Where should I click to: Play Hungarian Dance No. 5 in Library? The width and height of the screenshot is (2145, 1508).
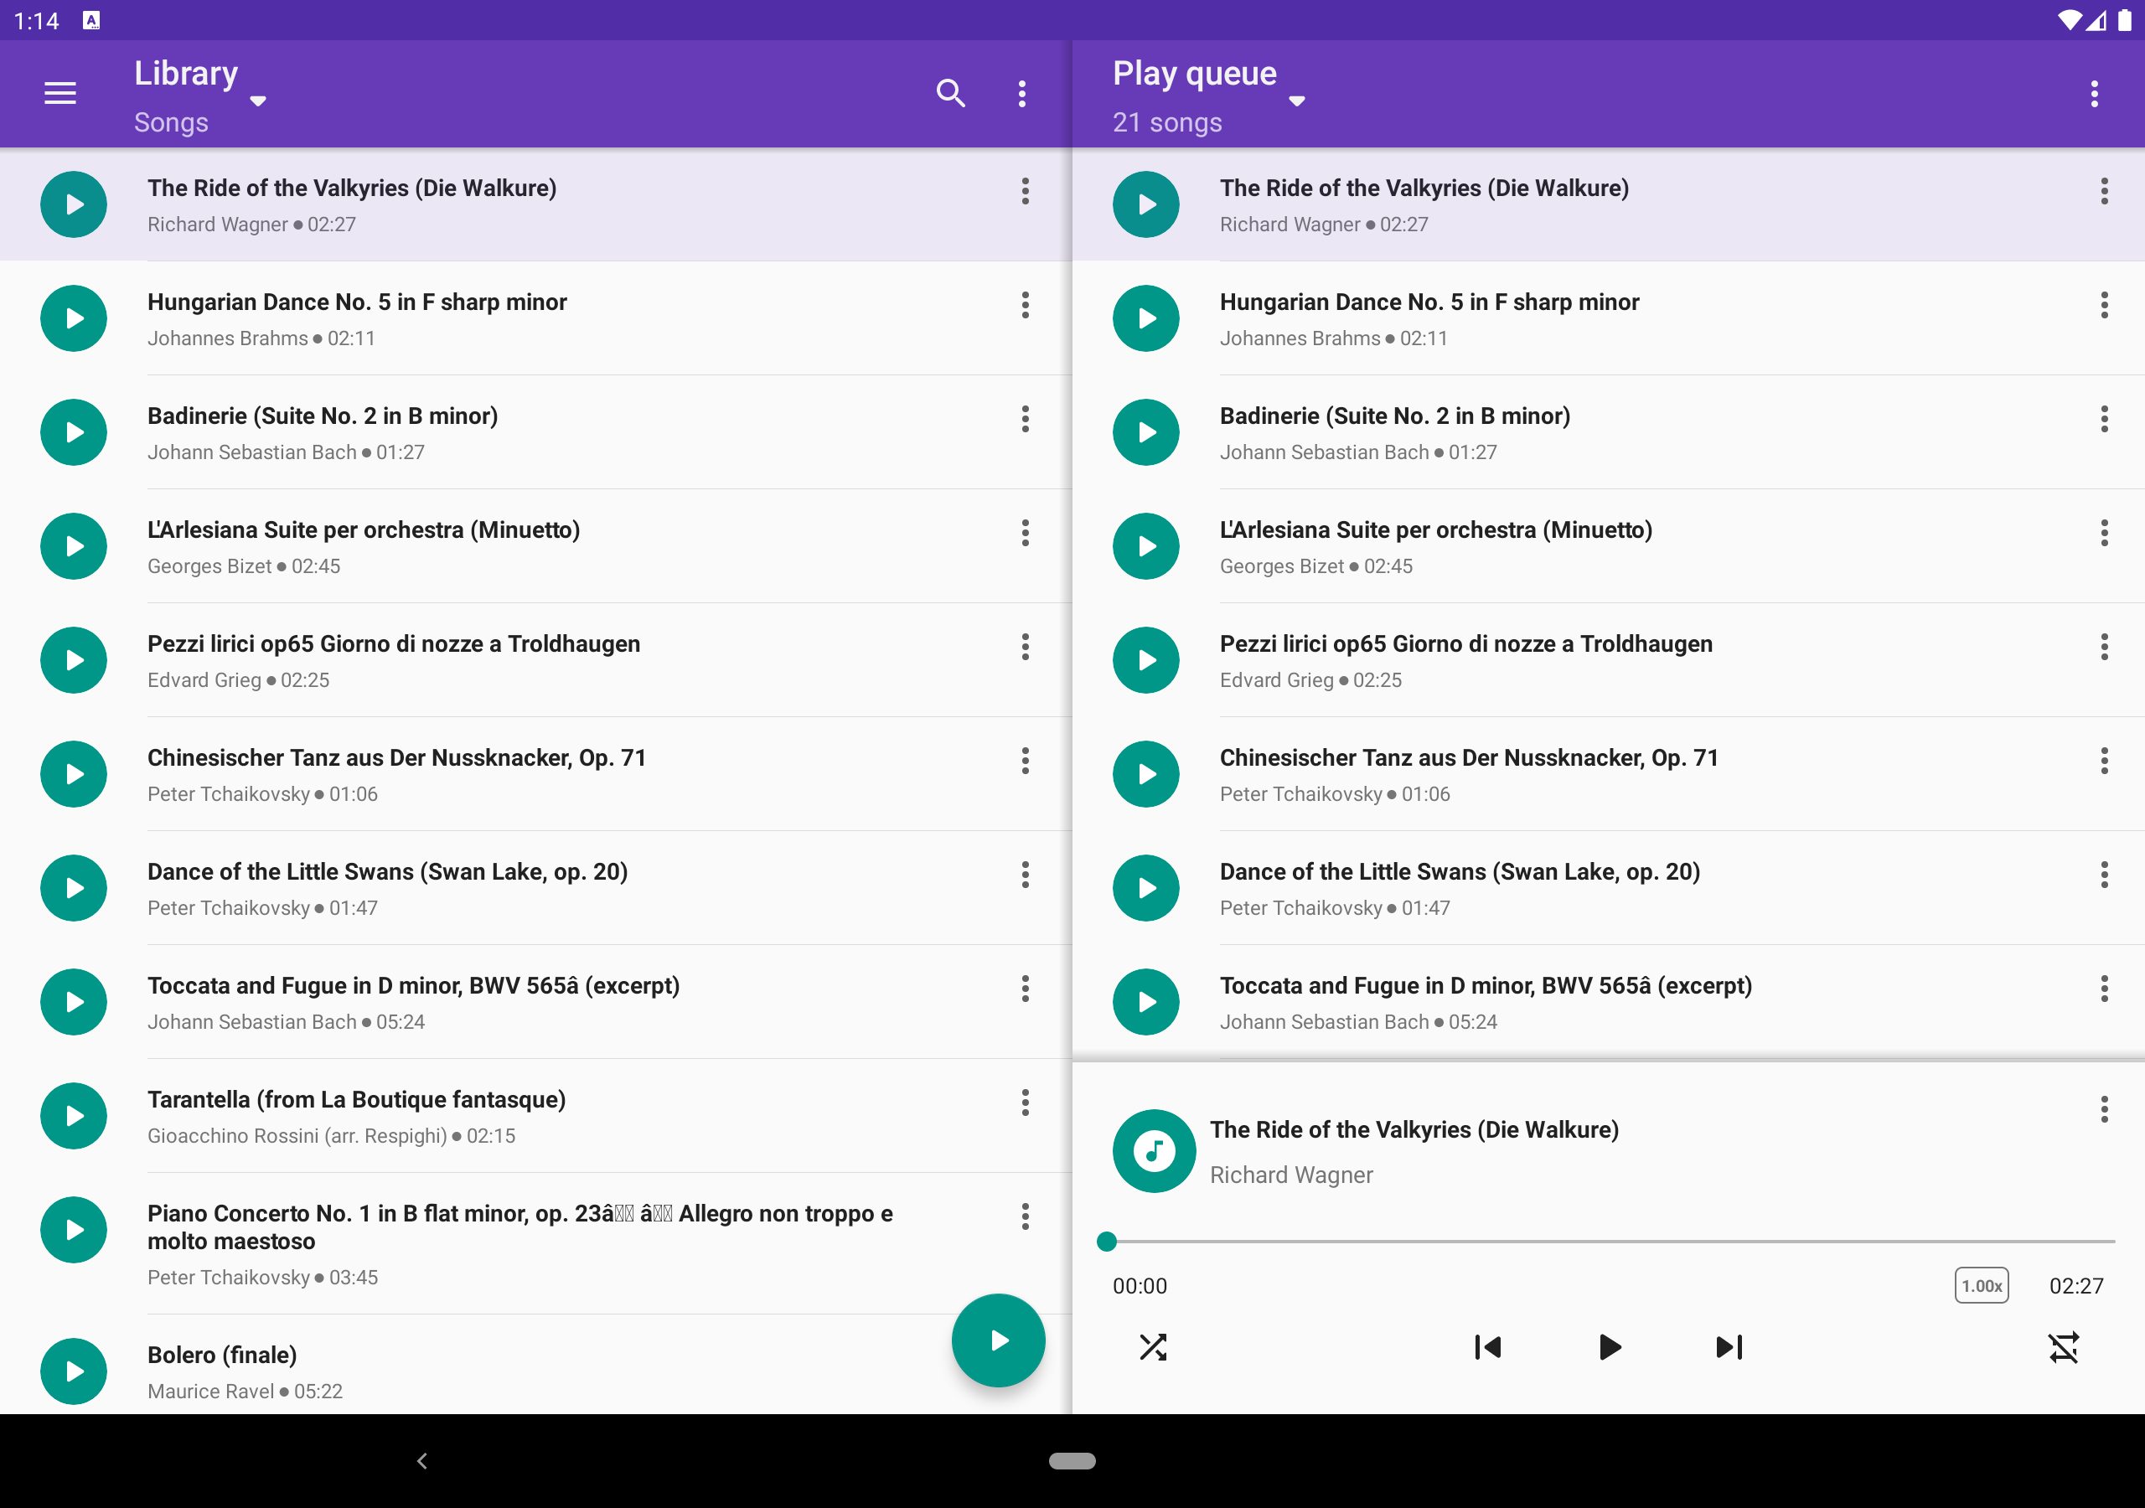pyautogui.click(x=74, y=318)
